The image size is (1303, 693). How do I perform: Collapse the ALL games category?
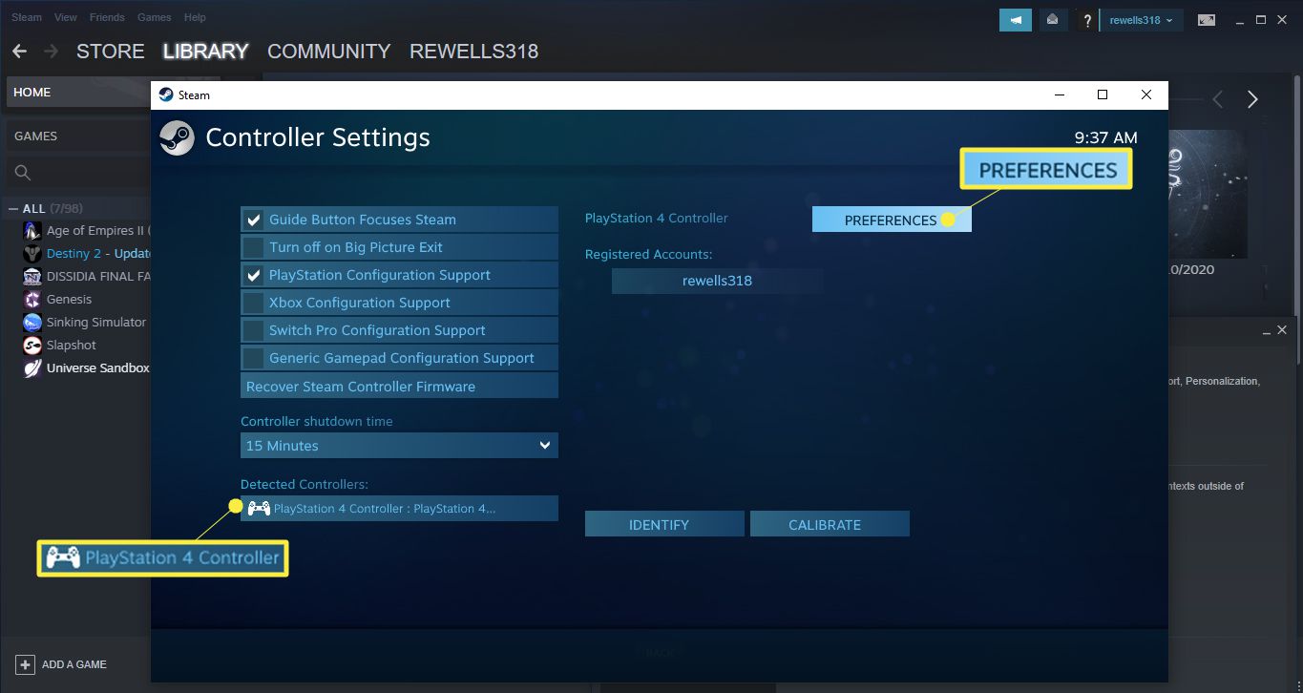point(13,209)
